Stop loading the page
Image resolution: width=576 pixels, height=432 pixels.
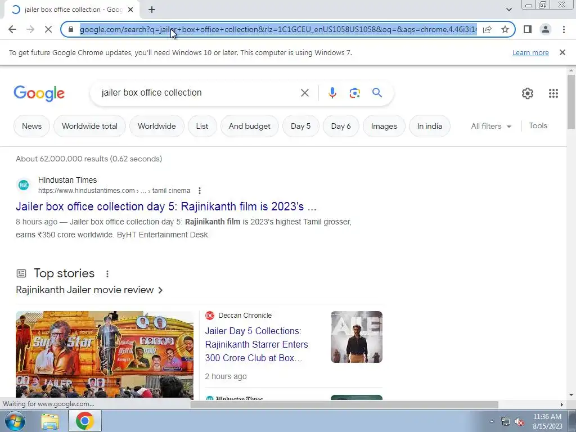coord(48,29)
